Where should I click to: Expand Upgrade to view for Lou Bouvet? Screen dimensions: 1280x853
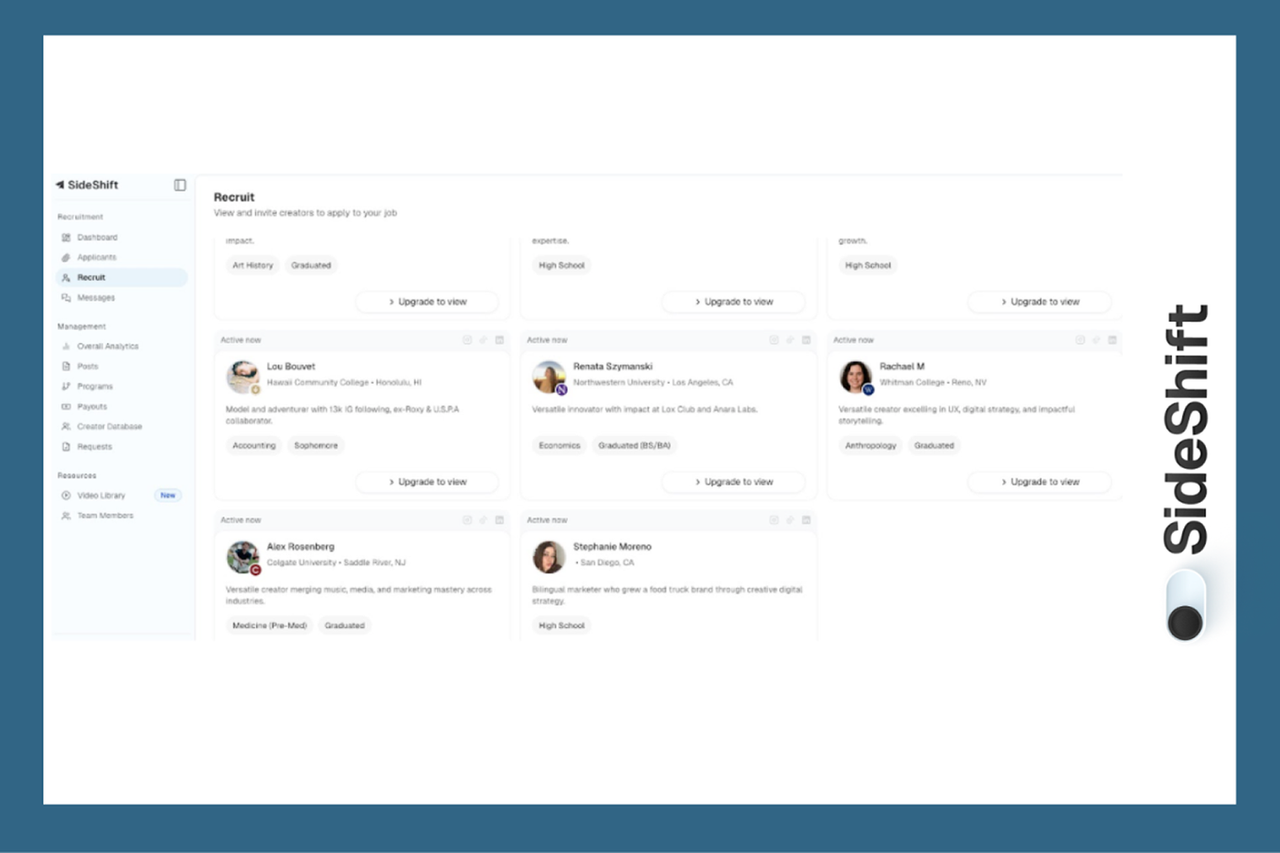(426, 482)
